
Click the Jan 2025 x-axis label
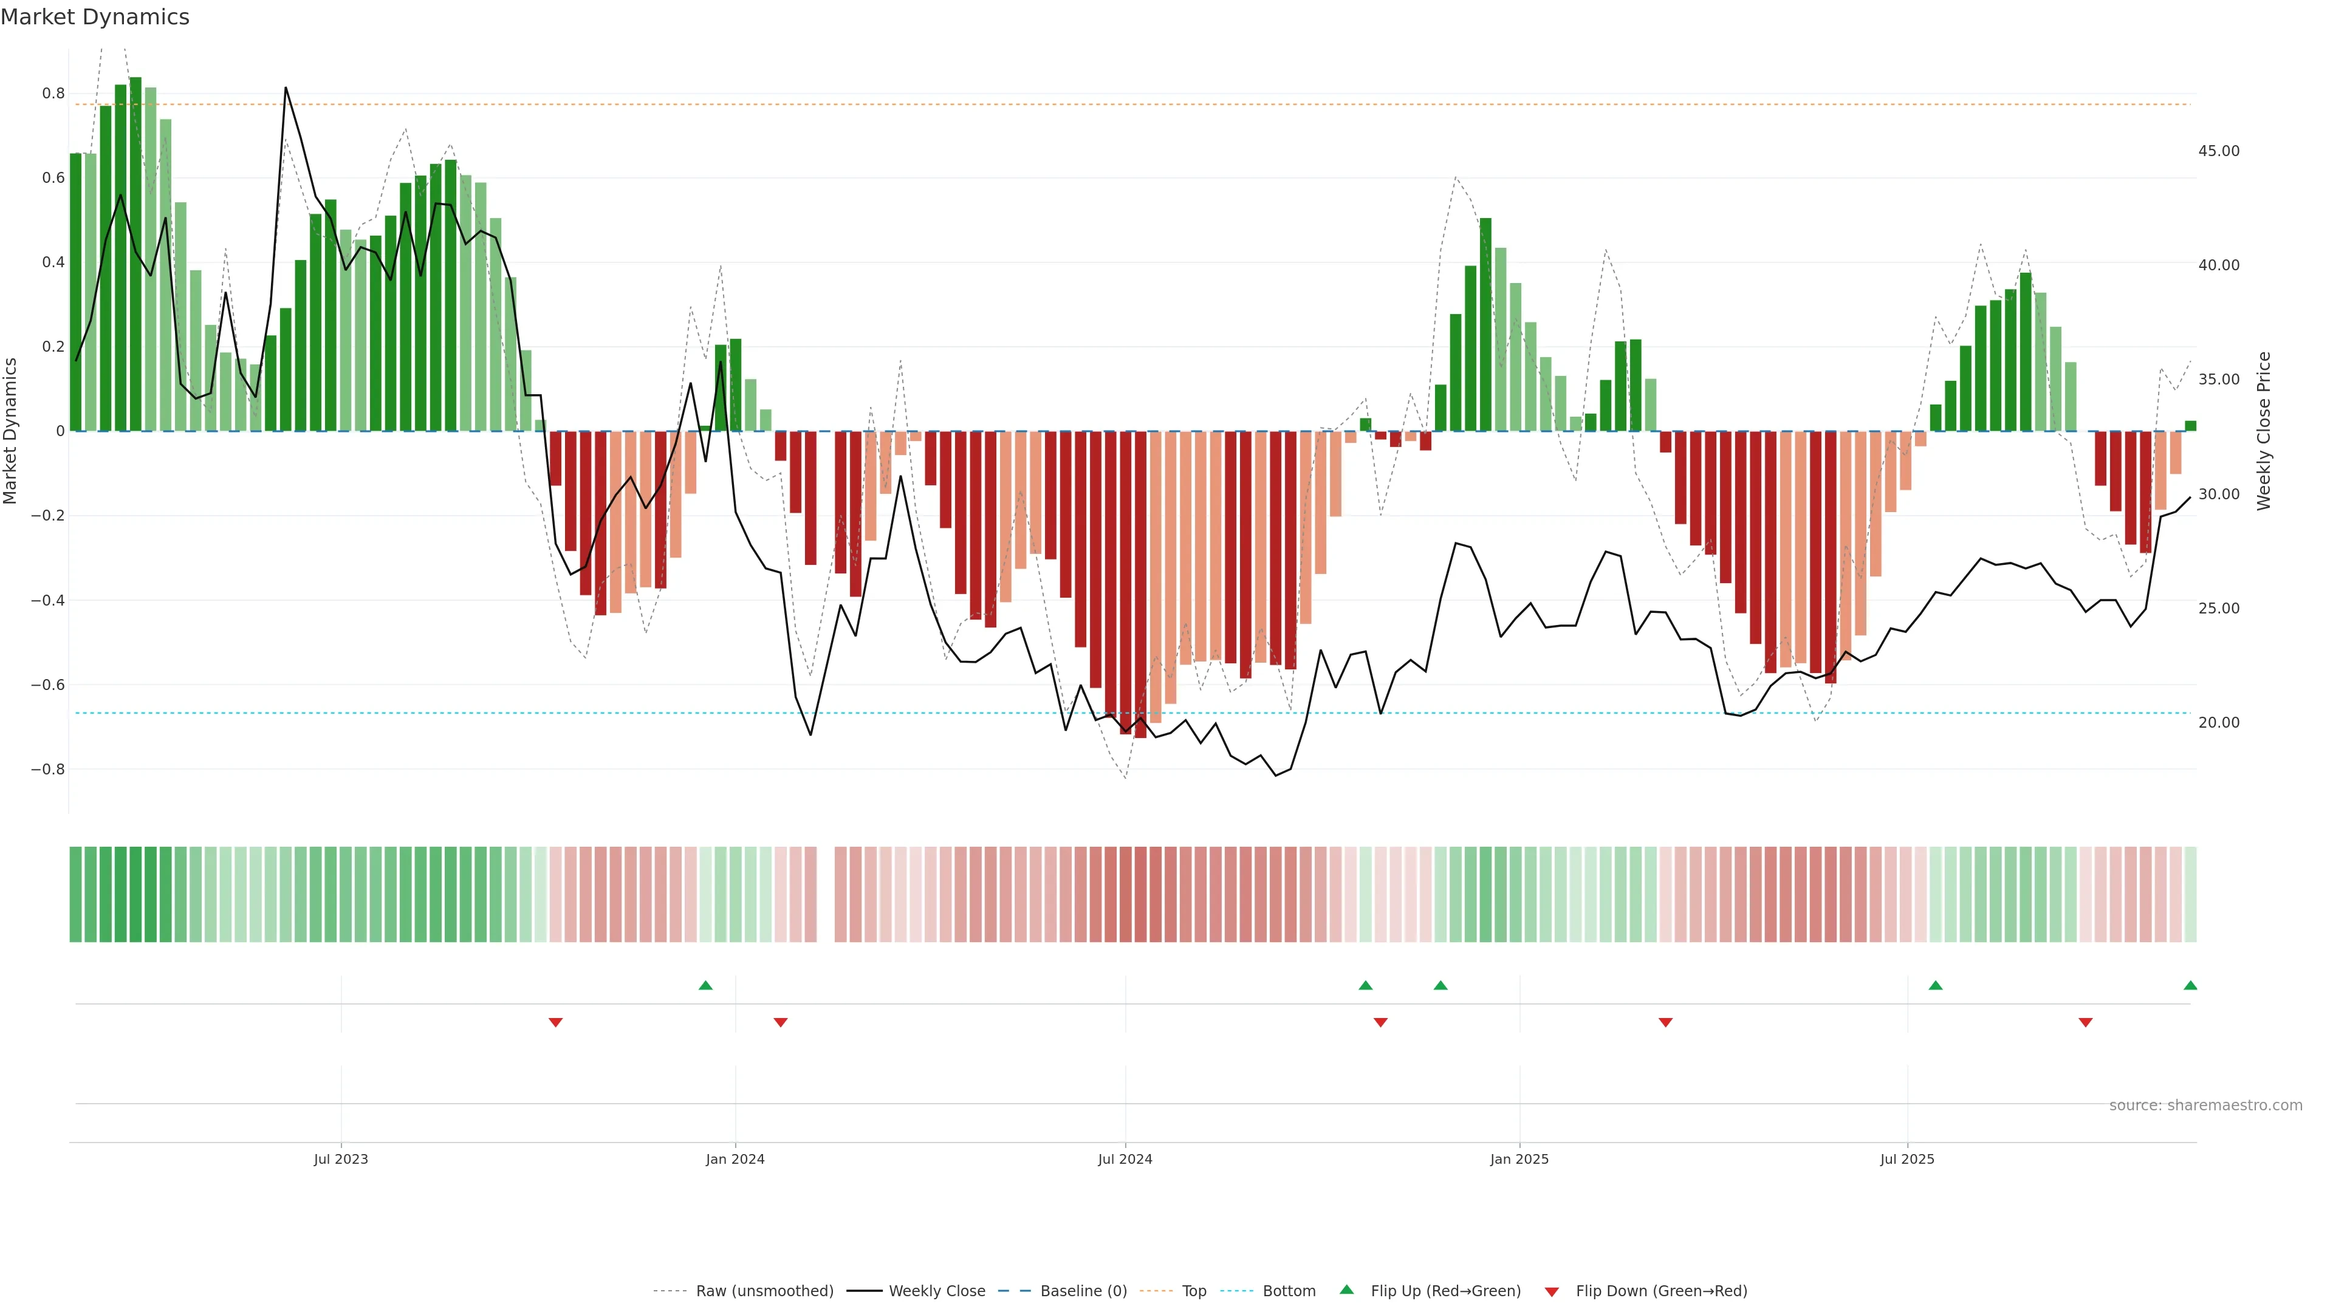tap(1519, 1159)
